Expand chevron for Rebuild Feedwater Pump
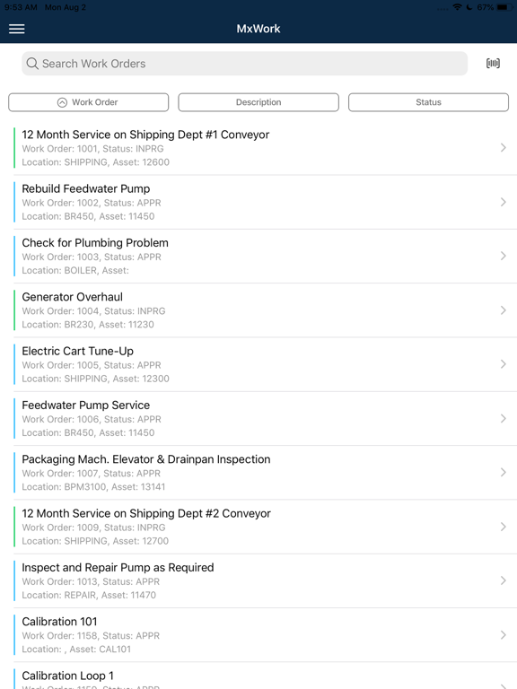The image size is (517, 689). [x=504, y=202]
